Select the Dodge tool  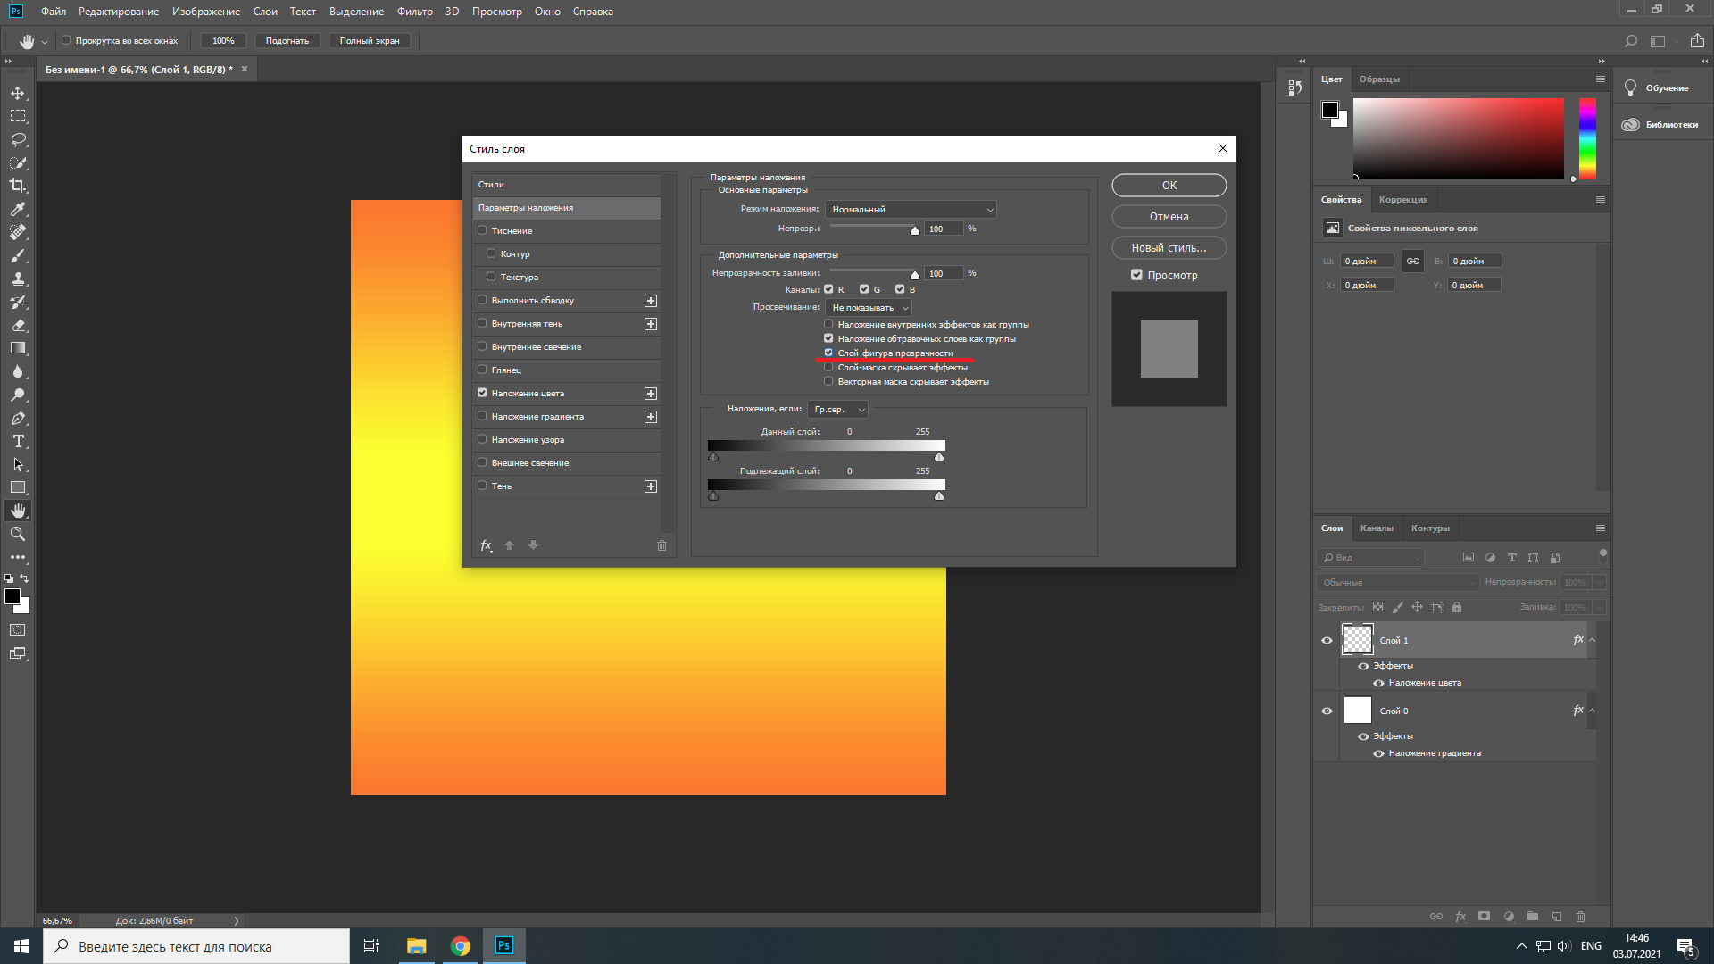coord(18,395)
